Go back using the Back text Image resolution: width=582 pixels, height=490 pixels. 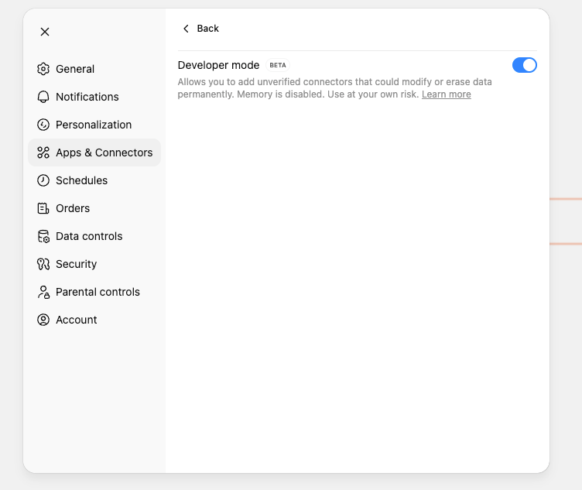point(207,29)
